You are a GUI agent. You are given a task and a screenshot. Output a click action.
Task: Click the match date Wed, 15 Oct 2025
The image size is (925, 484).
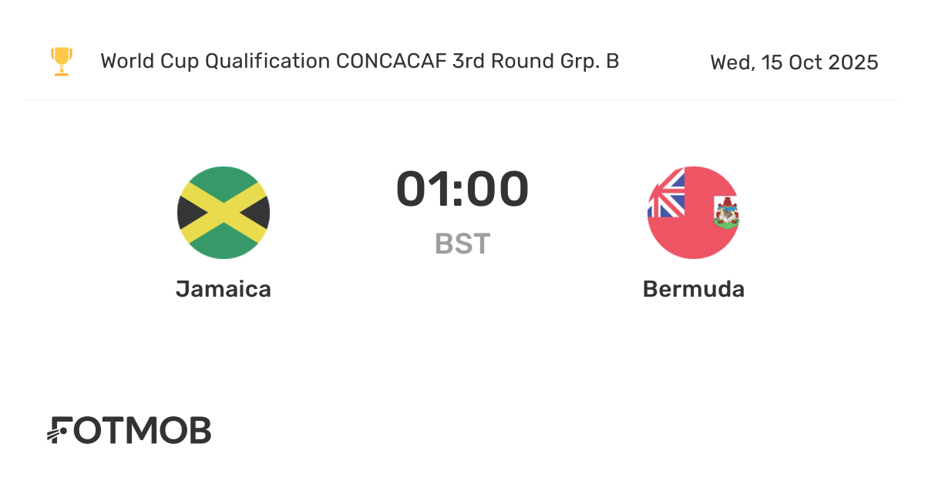[794, 62]
